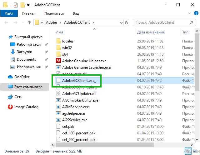
Task: Go forward with the right arrow button
Action: 15,23
